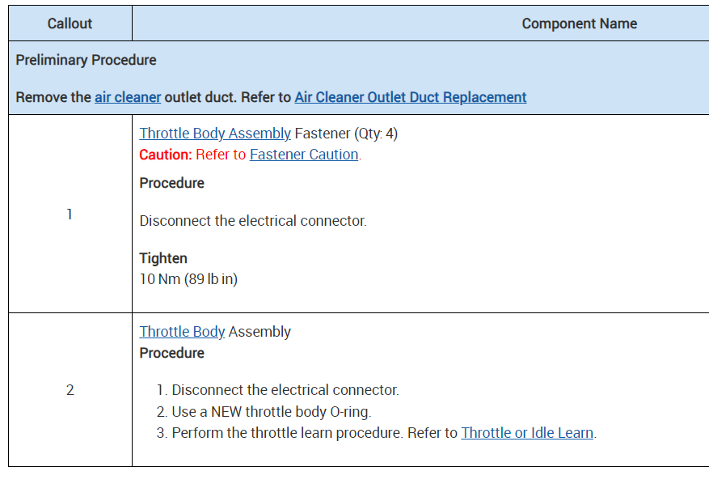709x484 pixels.
Task: Click the Fastener (Qty: 4) text
Action: coord(346,134)
